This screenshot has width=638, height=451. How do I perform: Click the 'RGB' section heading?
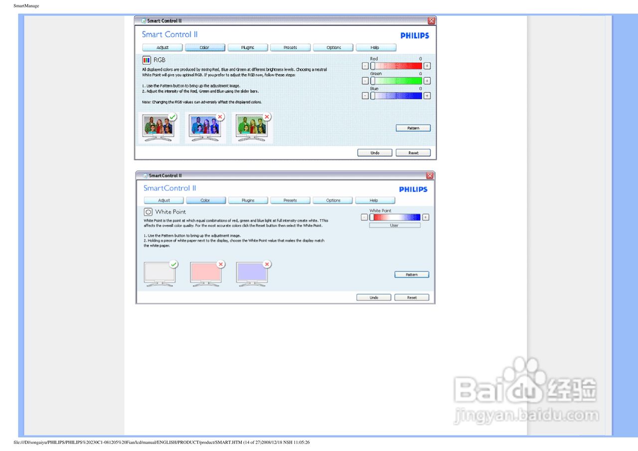[159, 60]
